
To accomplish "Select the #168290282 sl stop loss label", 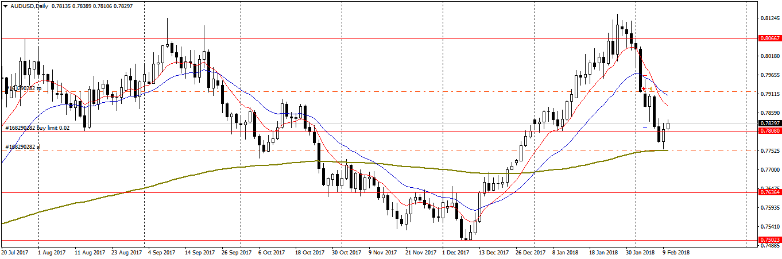I will [22, 147].
